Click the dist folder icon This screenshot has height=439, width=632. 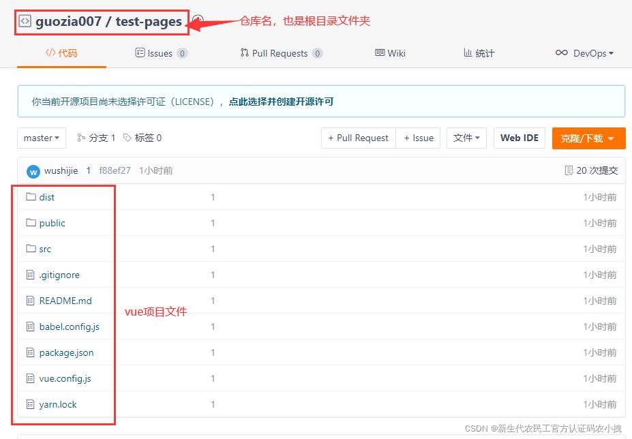coord(31,197)
